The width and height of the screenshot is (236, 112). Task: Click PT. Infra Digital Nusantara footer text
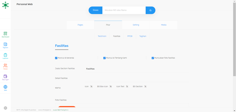pyautogui.click(x=26, y=110)
